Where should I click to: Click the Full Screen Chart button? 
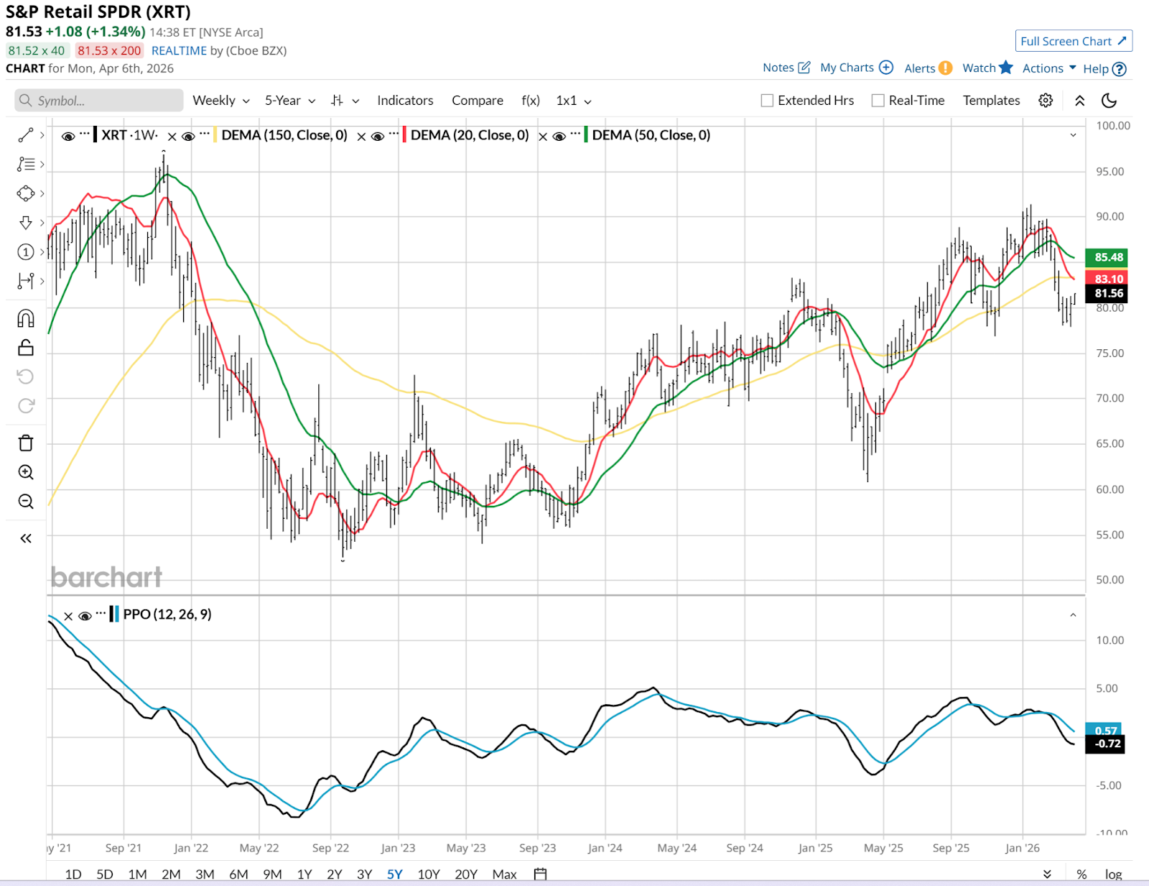click(1073, 42)
